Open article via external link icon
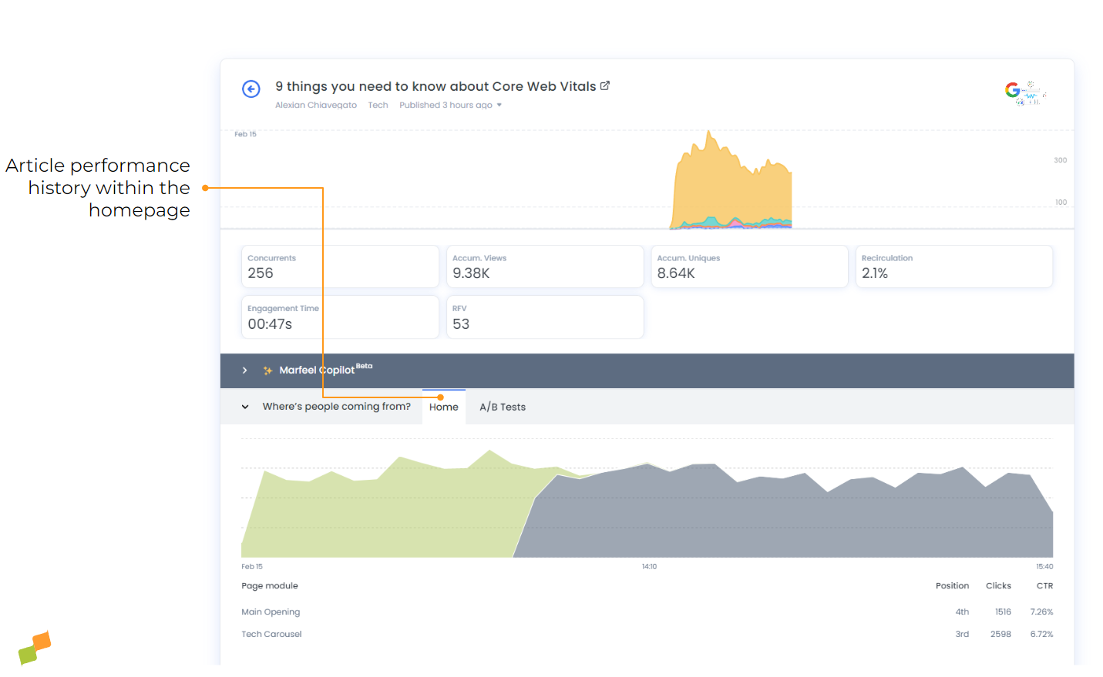The height and width of the screenshot is (677, 1103). pos(604,85)
